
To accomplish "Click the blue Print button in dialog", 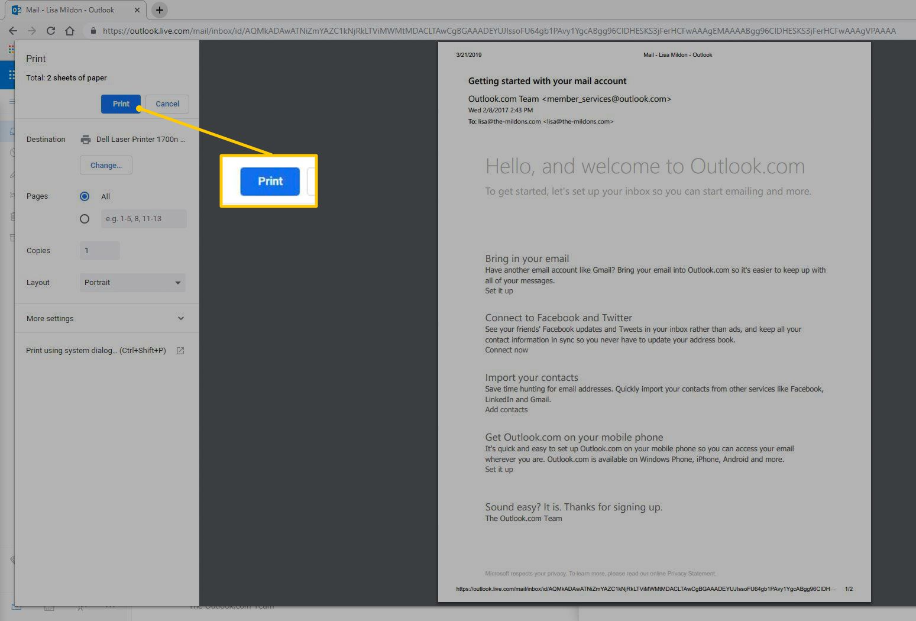I will point(121,103).
